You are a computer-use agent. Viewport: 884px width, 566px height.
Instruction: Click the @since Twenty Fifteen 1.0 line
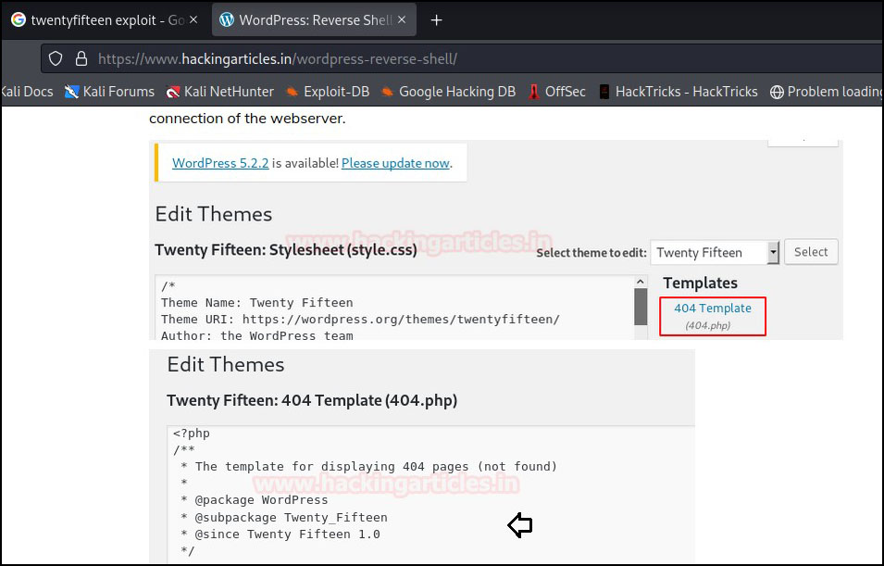280,534
